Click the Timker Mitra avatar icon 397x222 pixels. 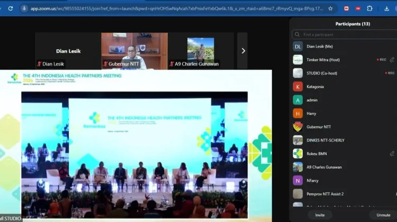click(x=297, y=60)
